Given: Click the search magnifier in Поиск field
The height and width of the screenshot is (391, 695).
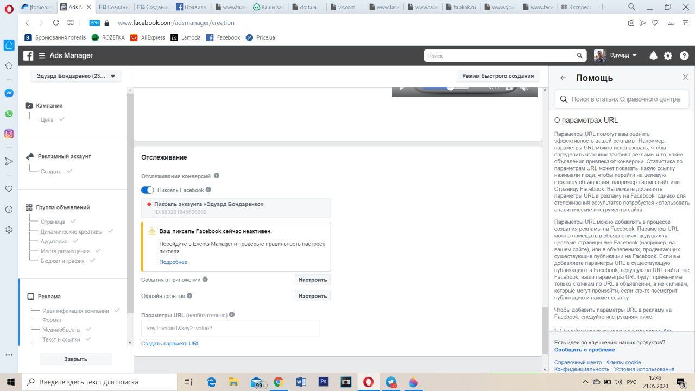Looking at the screenshot, I should (580, 55).
